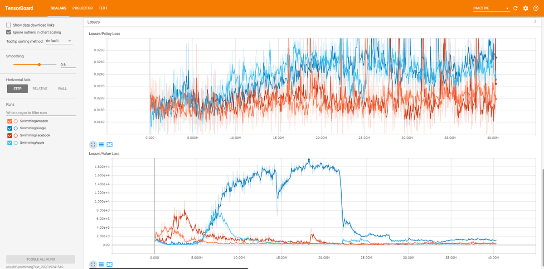Uncheck Ignore outliers in chart scaling

pos(9,32)
